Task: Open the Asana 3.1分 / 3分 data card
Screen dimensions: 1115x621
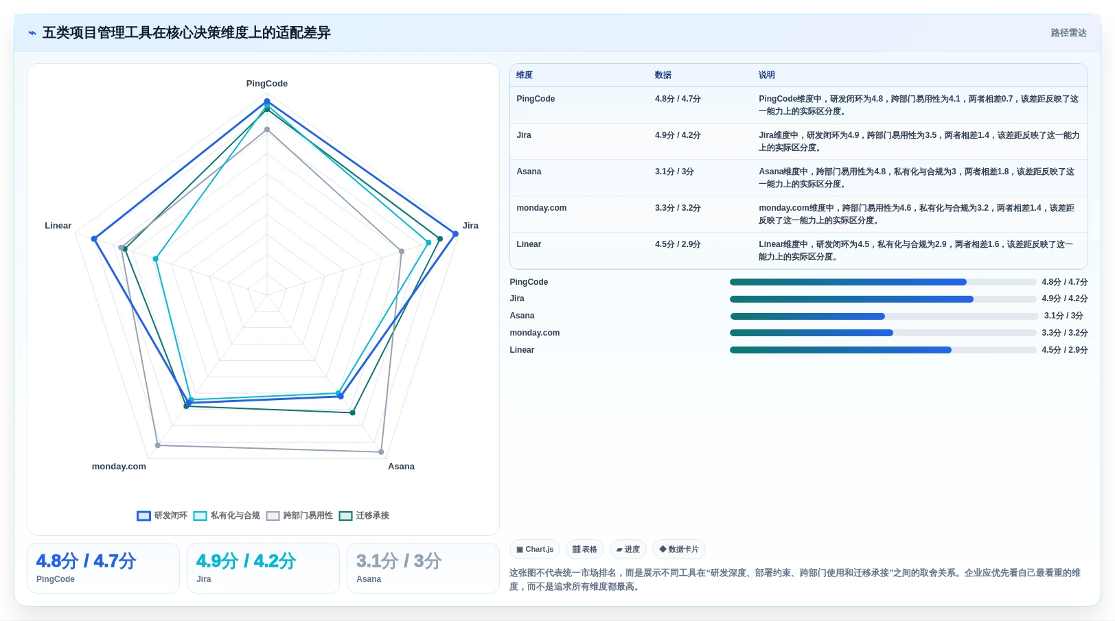Action: [x=423, y=568]
